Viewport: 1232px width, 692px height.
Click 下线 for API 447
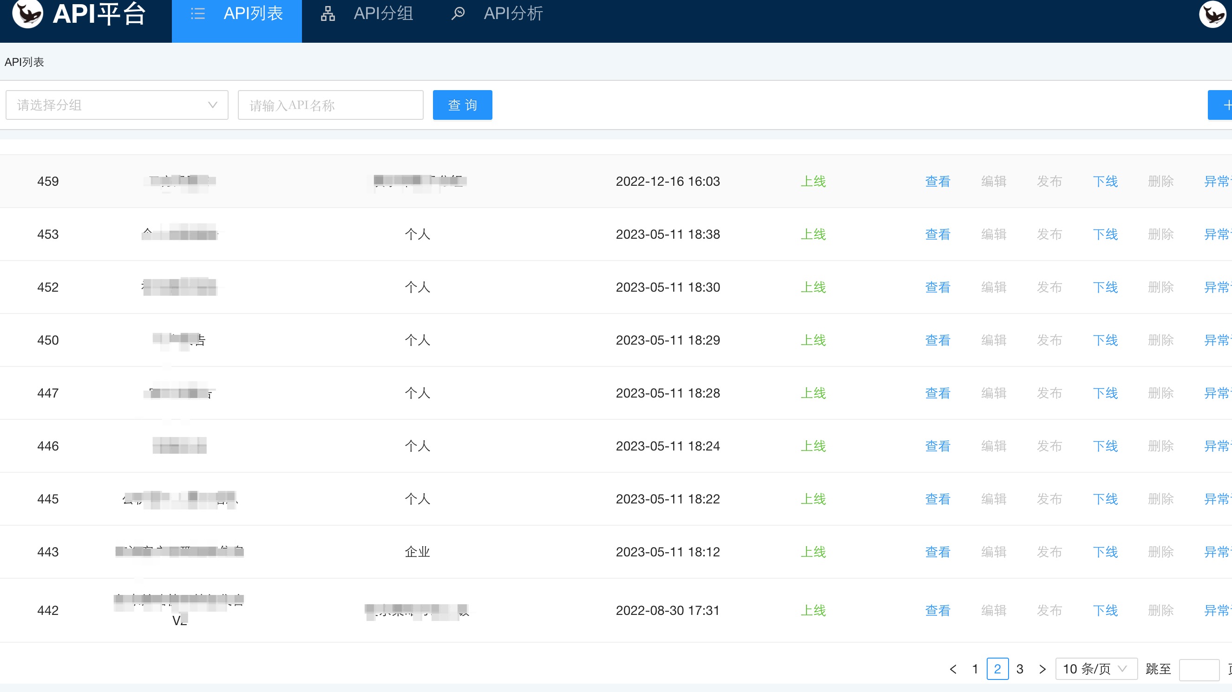(x=1105, y=393)
